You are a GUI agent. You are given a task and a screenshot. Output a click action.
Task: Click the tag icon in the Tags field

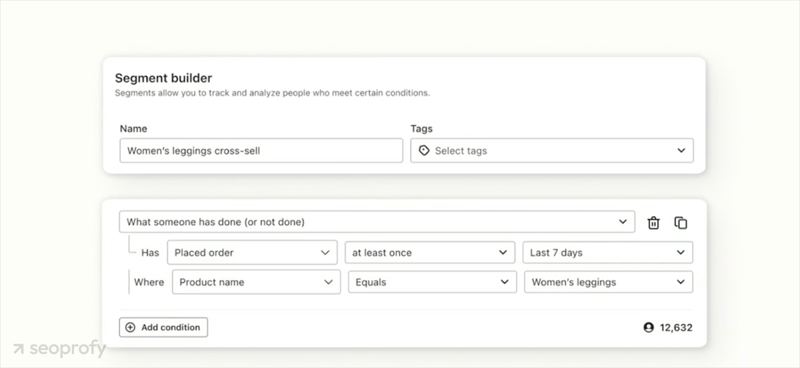coord(424,151)
